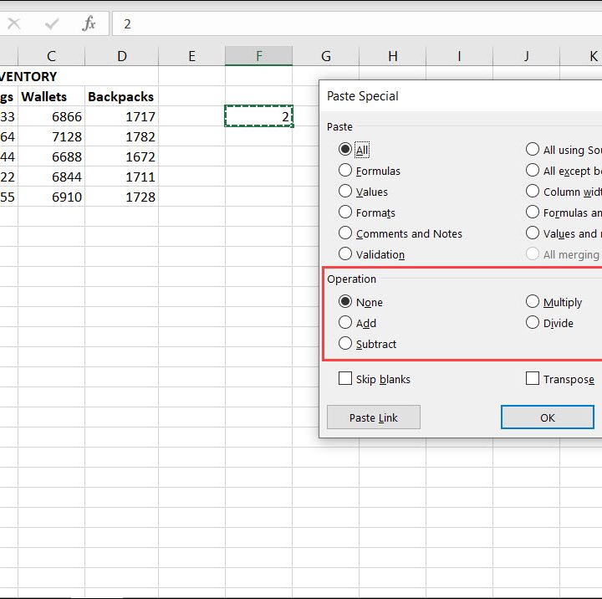Choose the Add operation
Viewport: 602px width, 599px height.
pos(345,322)
